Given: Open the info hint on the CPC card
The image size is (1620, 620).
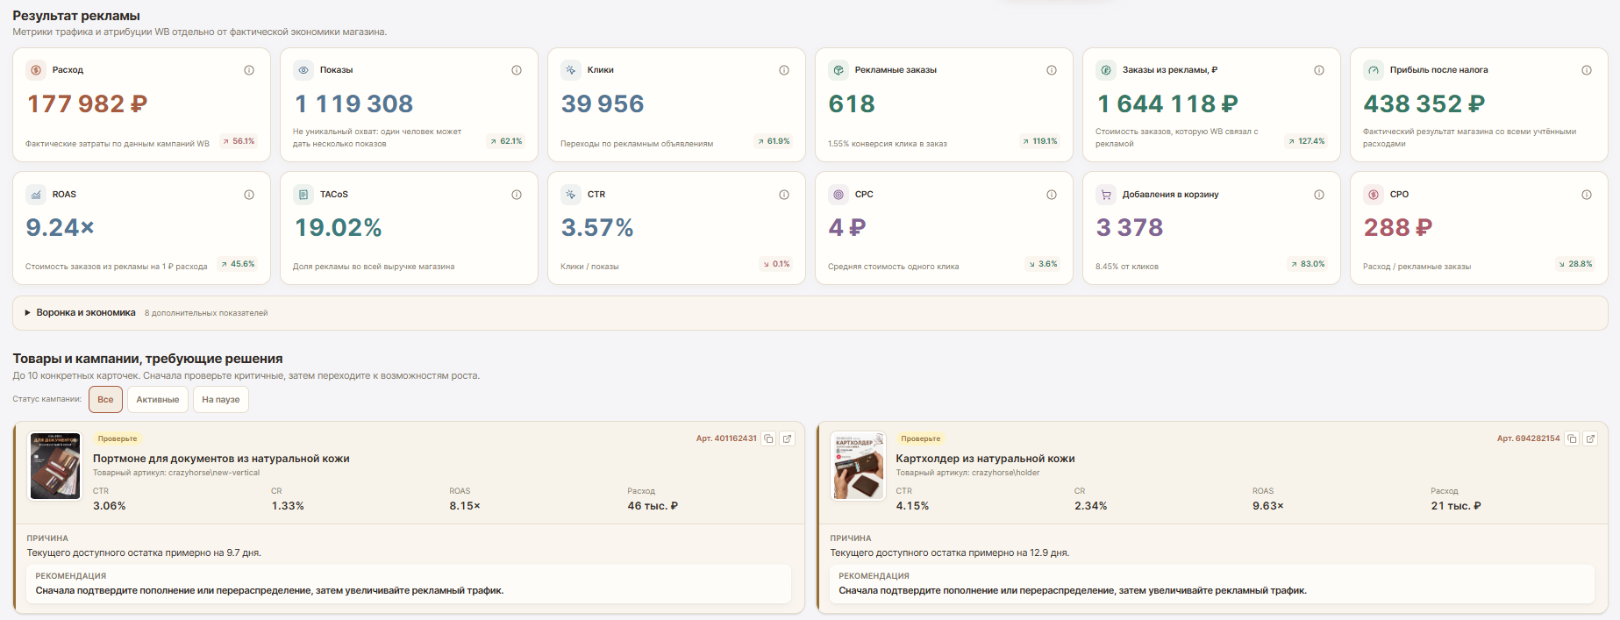Looking at the screenshot, I should [1052, 195].
